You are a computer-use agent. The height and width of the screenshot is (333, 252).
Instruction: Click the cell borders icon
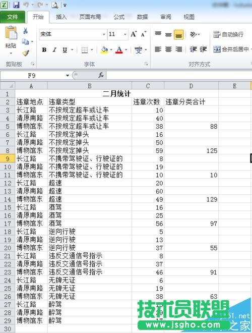click(85, 50)
